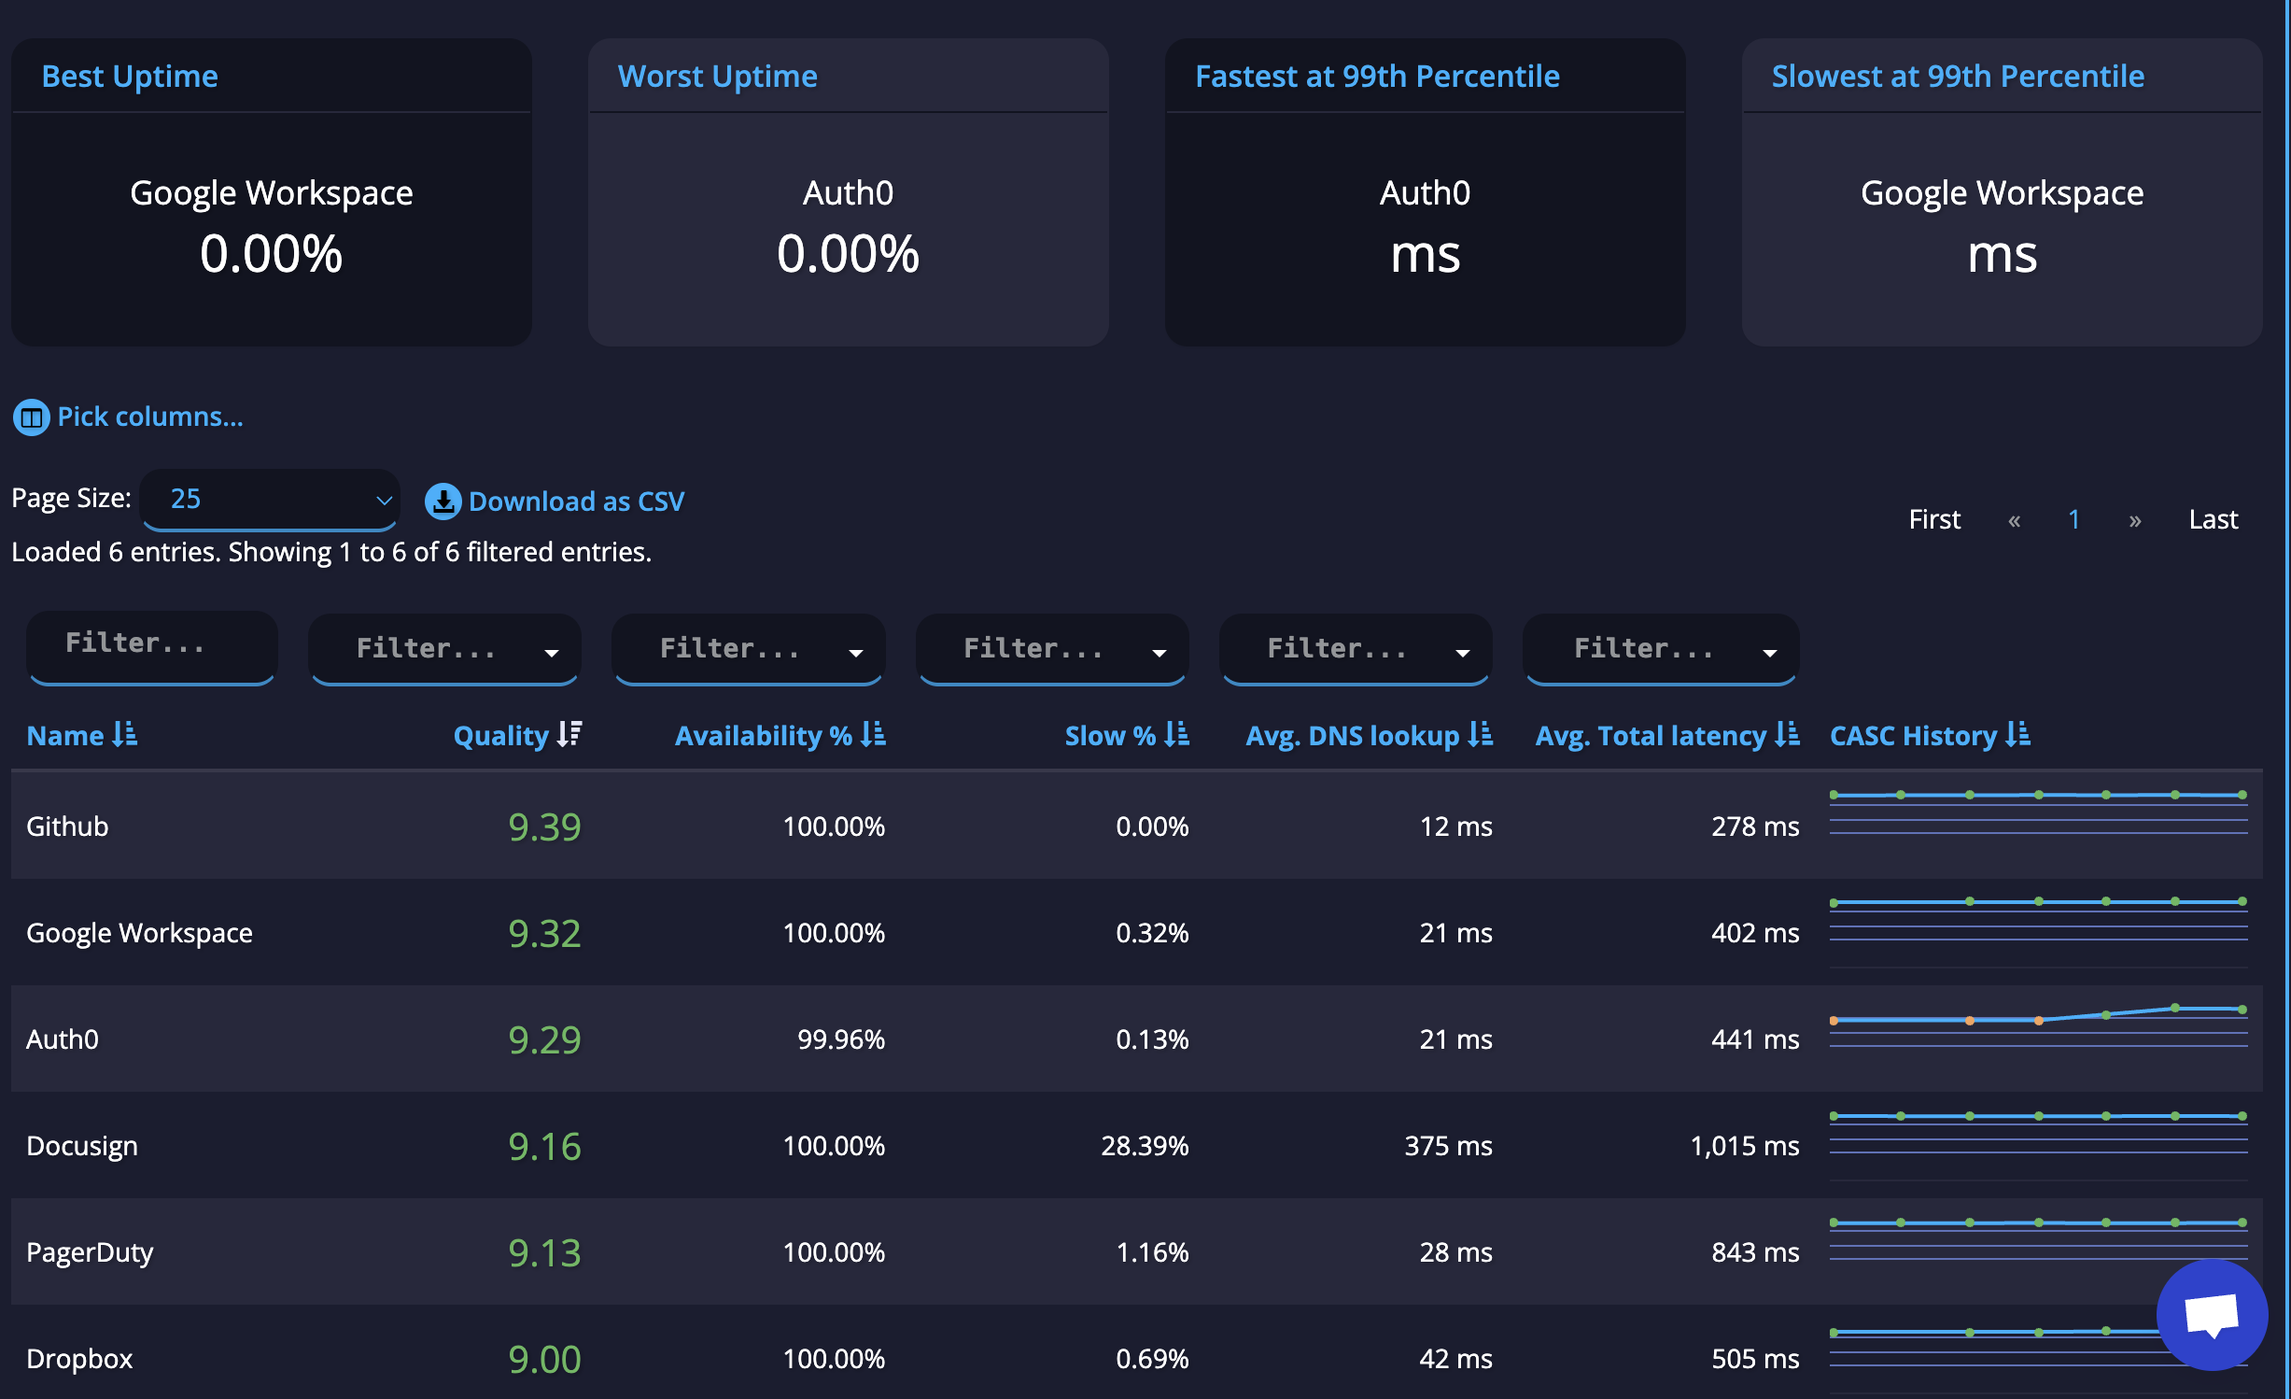Sort by Avg. Total latency icon
This screenshot has width=2291, height=1399.
[1787, 735]
